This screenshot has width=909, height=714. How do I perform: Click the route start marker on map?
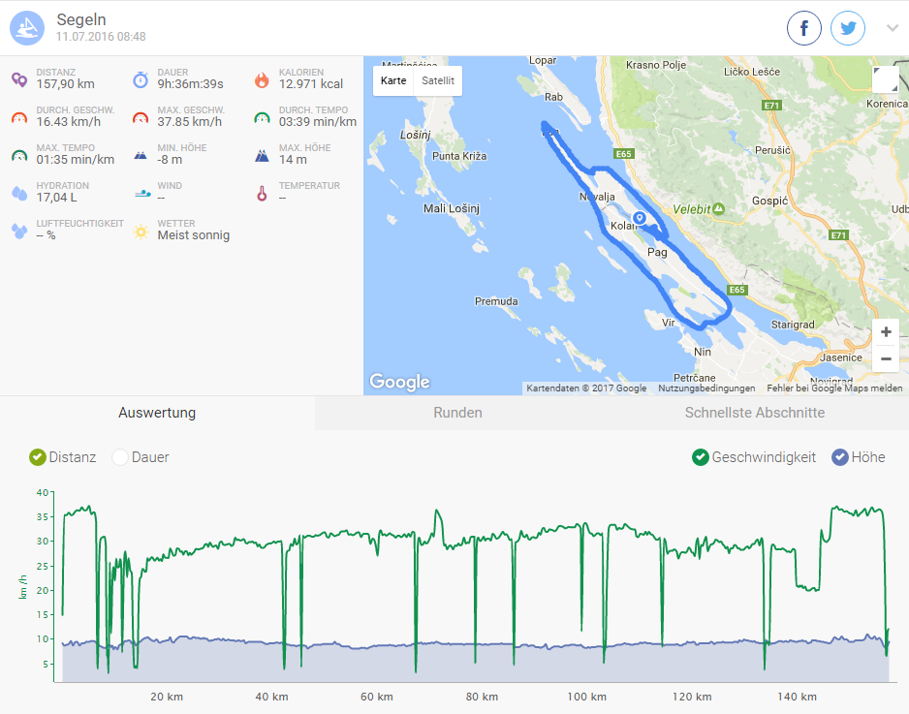tap(639, 220)
